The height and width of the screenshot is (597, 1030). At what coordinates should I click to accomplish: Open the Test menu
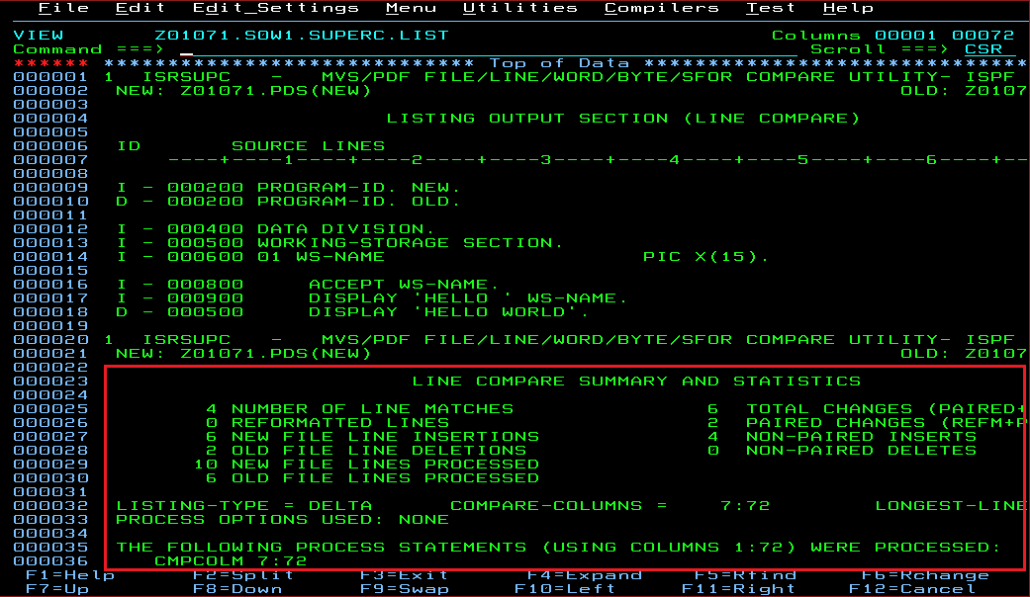770,8
